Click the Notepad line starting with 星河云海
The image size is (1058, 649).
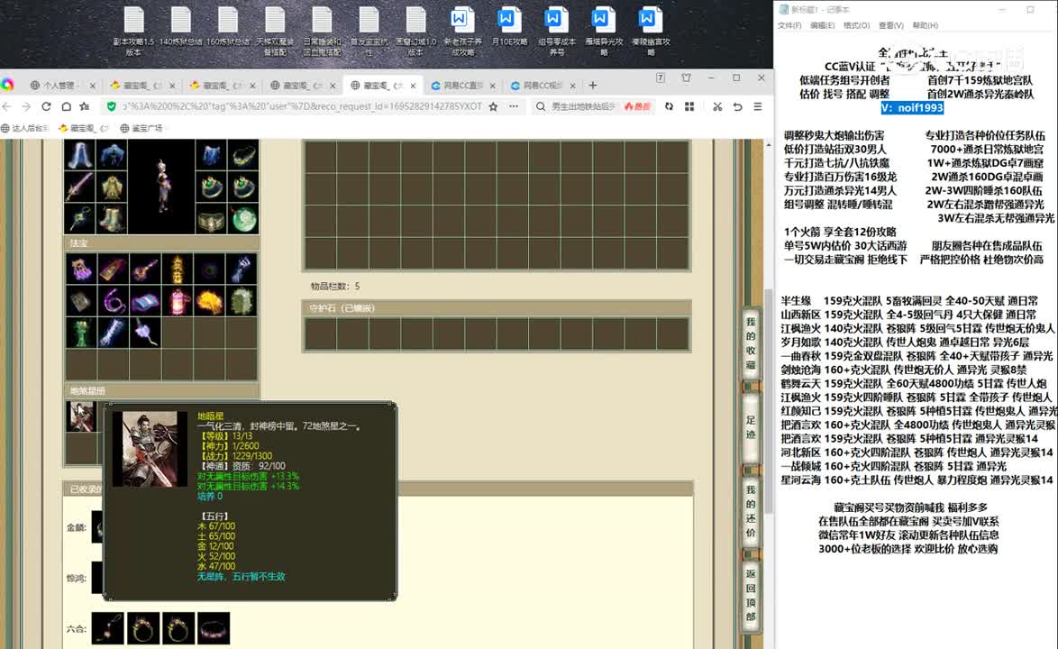[917, 480]
